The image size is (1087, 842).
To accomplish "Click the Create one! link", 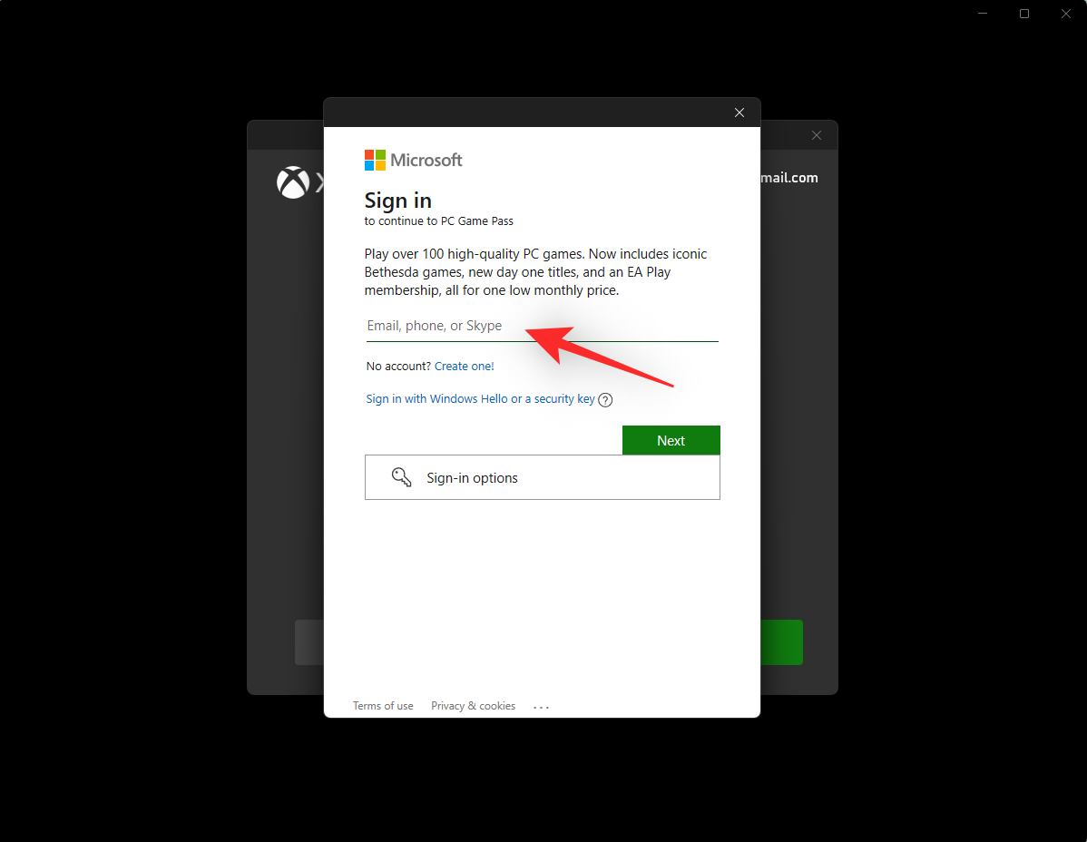I will [x=464, y=366].
